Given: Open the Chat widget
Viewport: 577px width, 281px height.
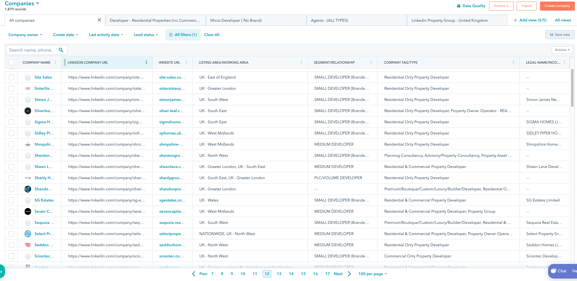Looking at the screenshot, I should point(559,271).
